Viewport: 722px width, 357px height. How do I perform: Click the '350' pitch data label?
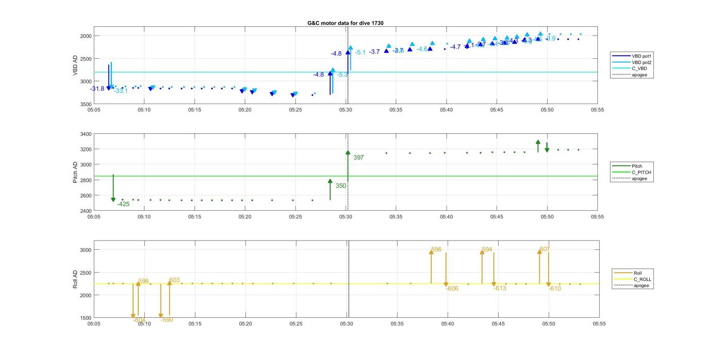pos(341,186)
